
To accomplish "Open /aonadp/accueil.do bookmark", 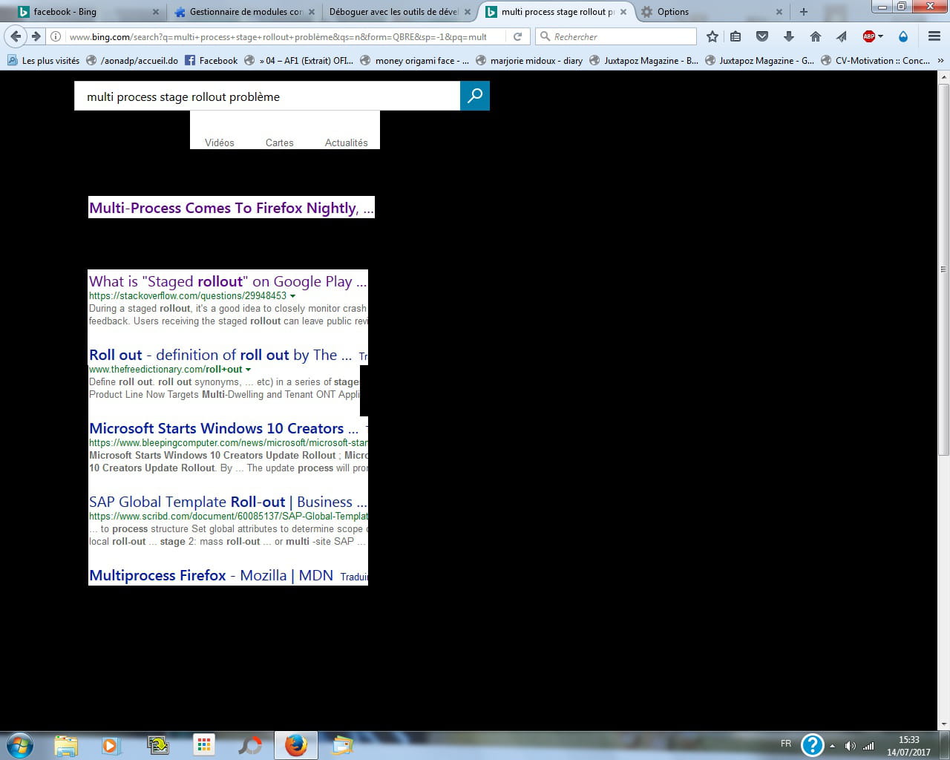I will pos(132,61).
